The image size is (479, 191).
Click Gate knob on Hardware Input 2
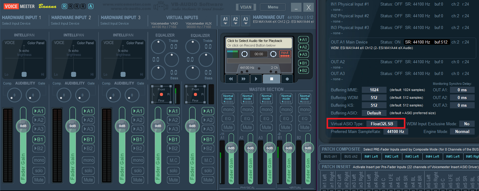(82, 95)
